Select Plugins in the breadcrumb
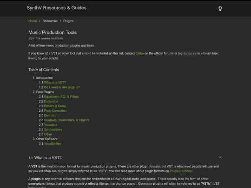 (x=68, y=21)
